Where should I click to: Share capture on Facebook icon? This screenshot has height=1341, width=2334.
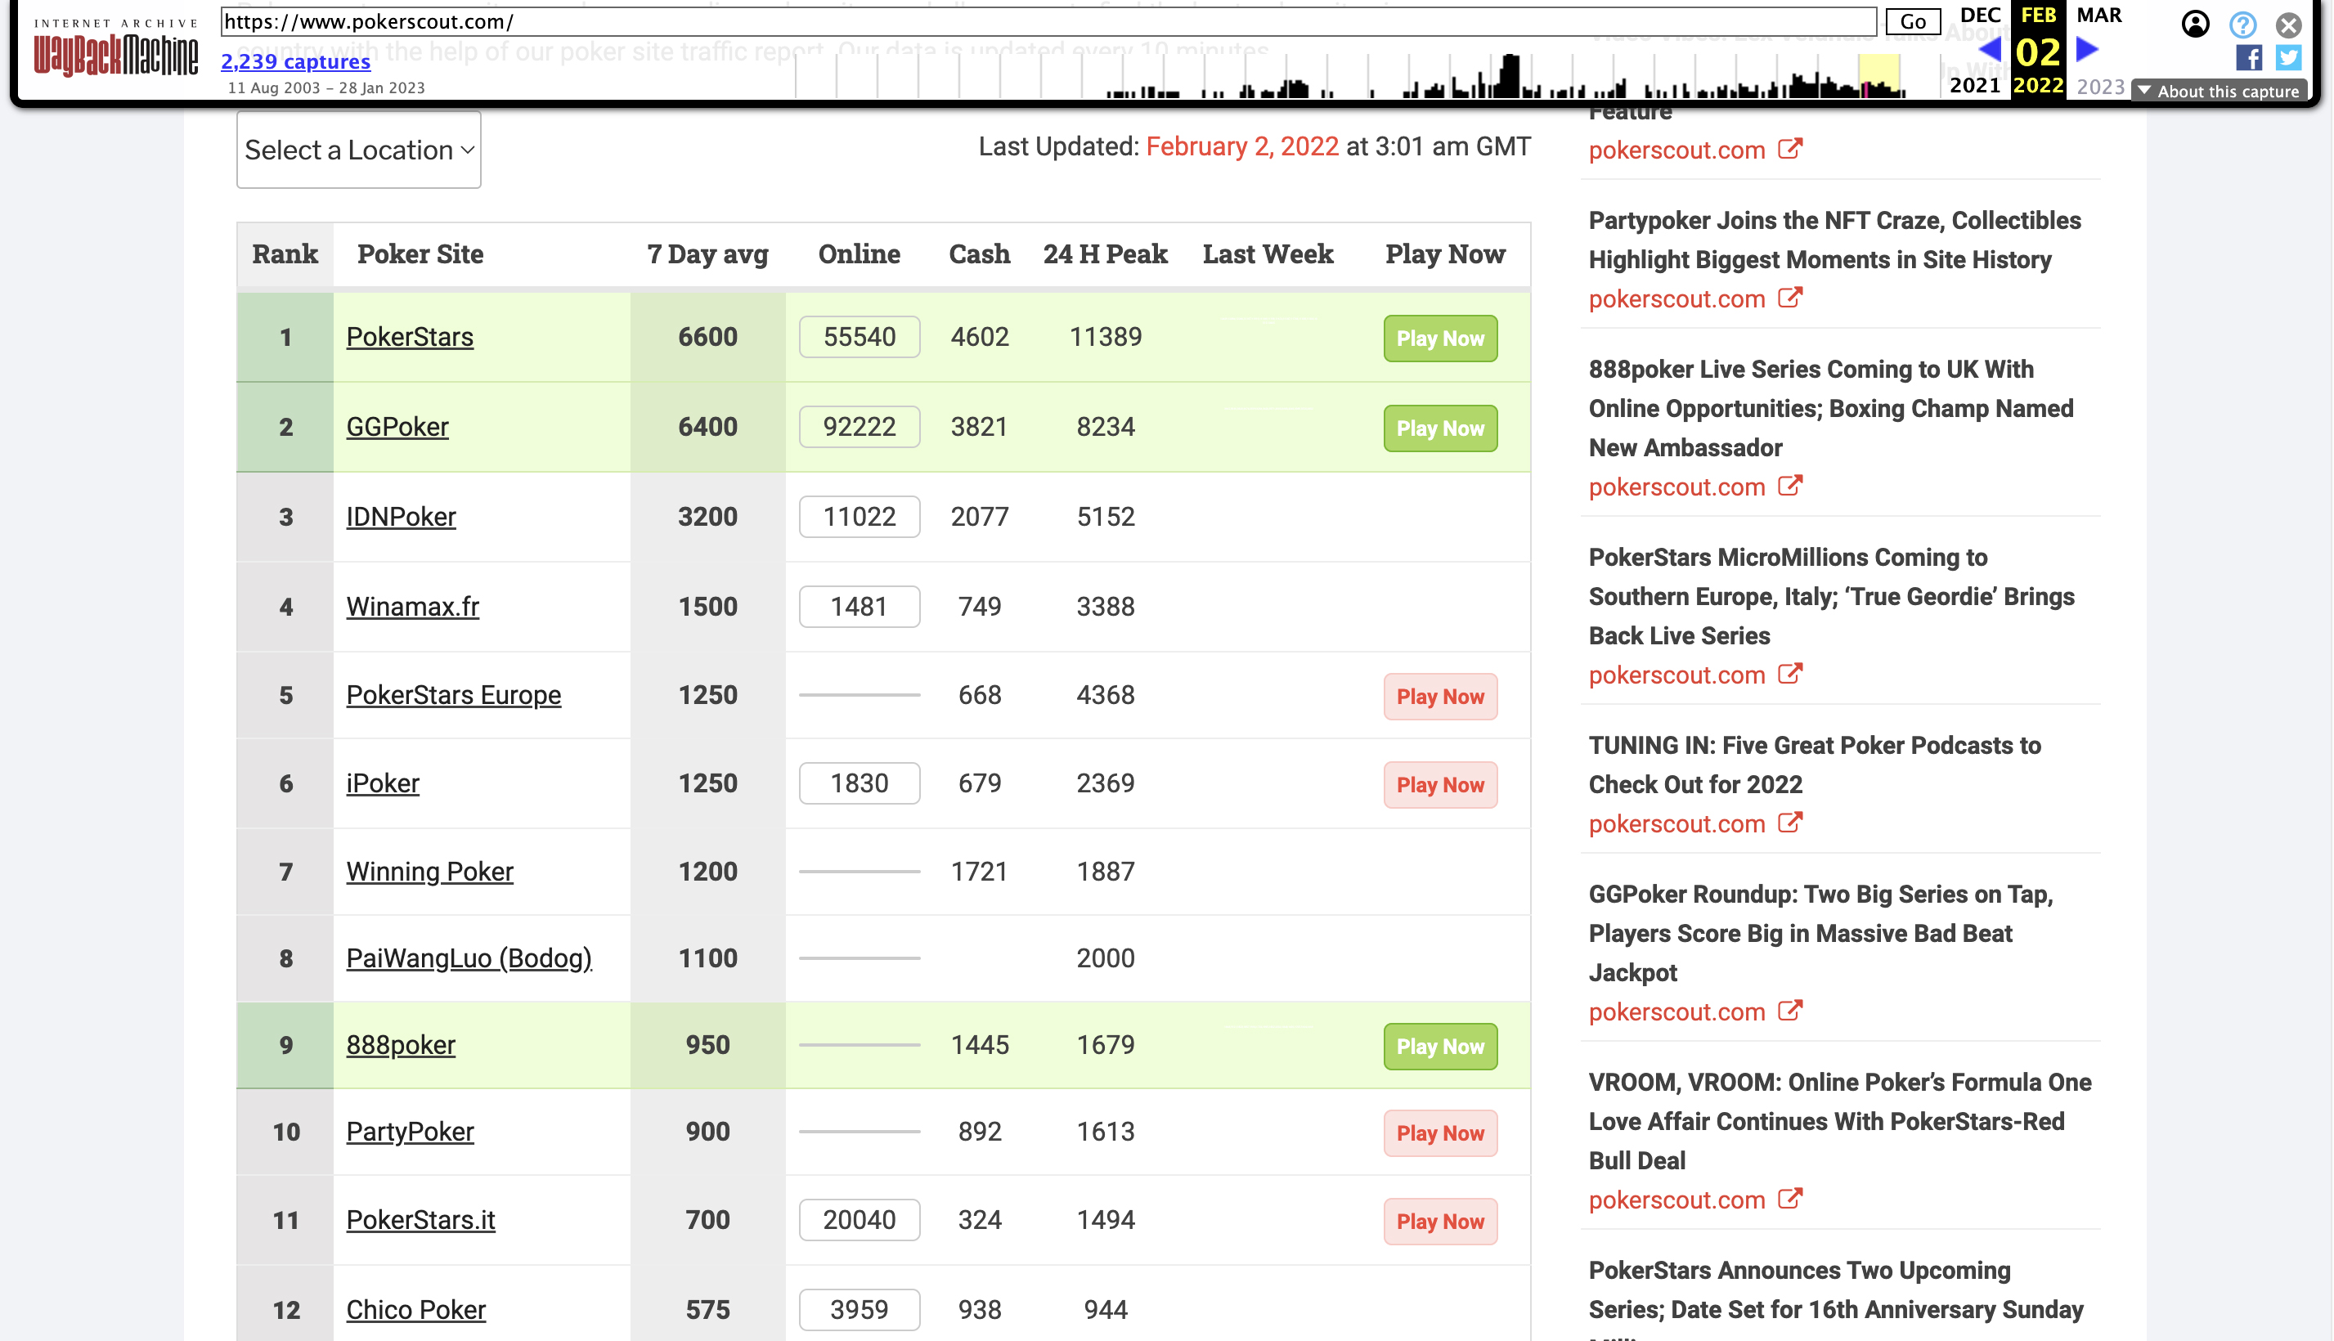click(x=2248, y=58)
